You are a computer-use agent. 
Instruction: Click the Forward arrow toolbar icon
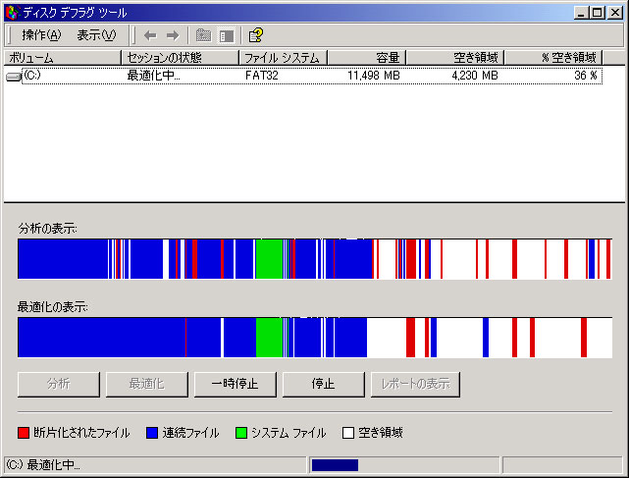[x=172, y=35]
